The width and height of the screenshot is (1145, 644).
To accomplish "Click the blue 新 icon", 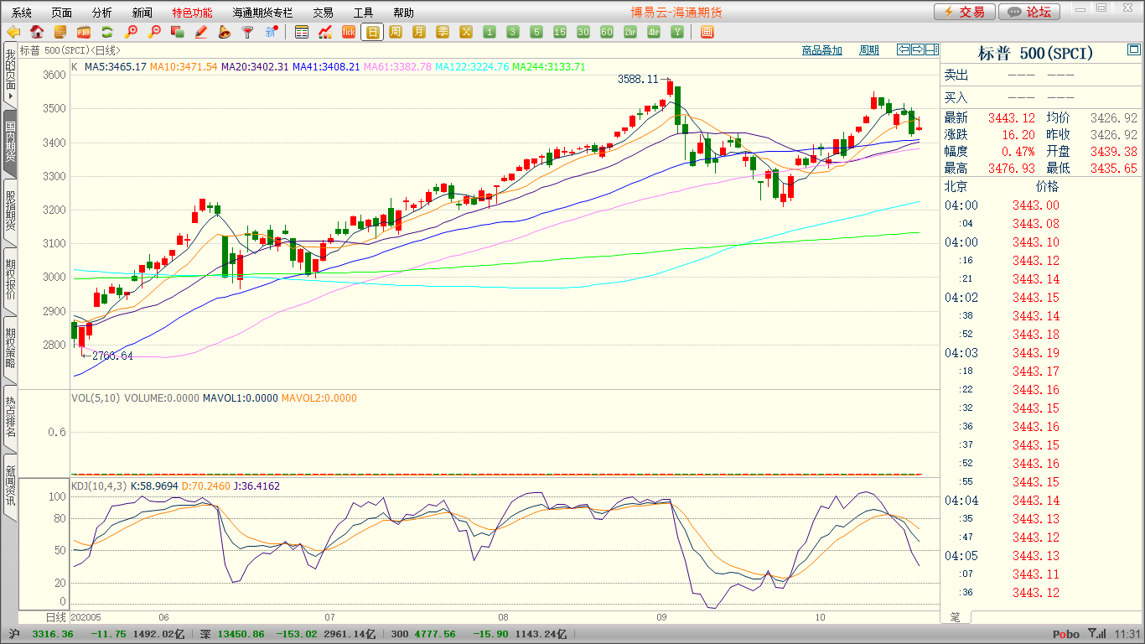I will coord(271,32).
